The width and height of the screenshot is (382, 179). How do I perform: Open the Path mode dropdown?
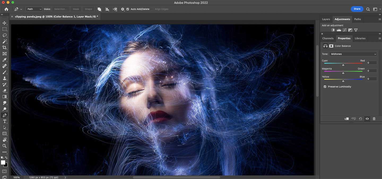pyautogui.click(x=34, y=9)
